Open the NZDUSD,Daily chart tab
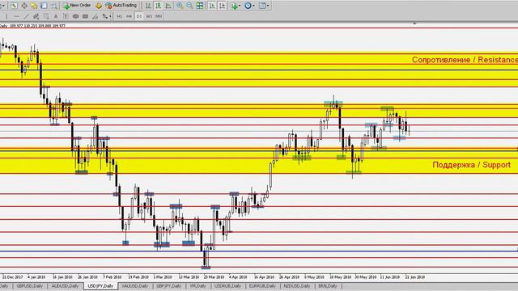518x291 pixels. 297,286
